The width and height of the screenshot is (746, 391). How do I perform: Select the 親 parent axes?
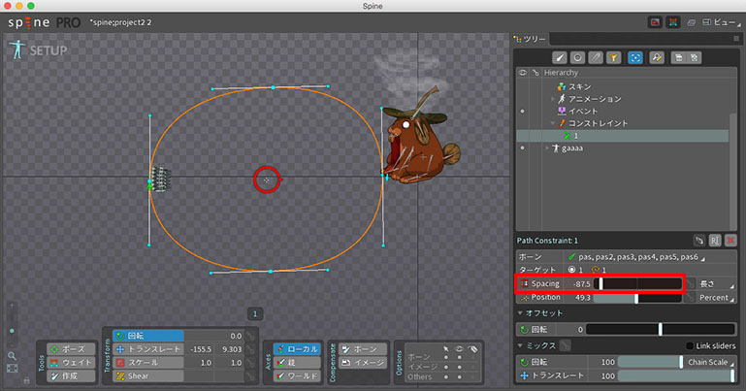click(x=297, y=363)
